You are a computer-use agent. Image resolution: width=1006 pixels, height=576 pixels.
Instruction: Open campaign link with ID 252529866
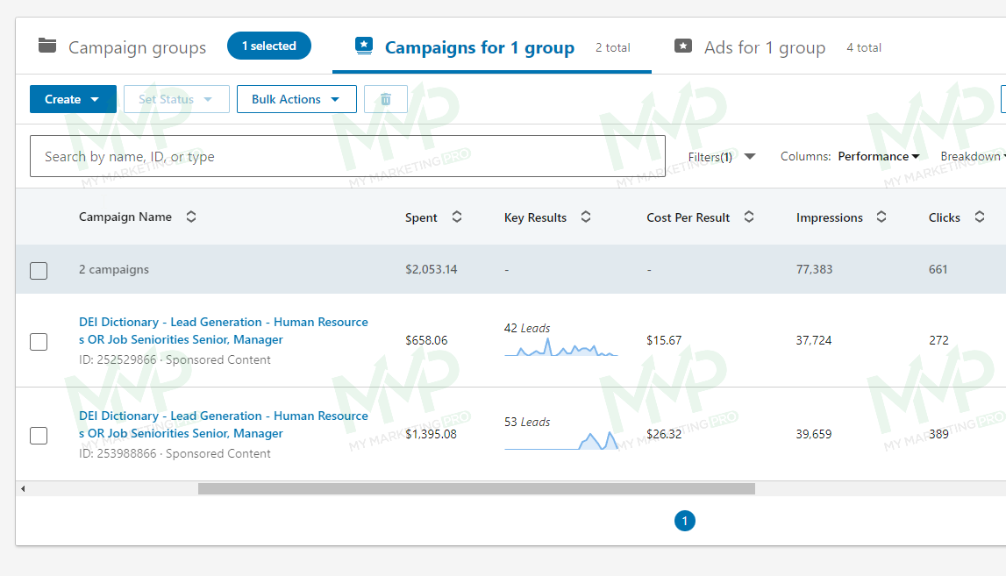pos(224,331)
